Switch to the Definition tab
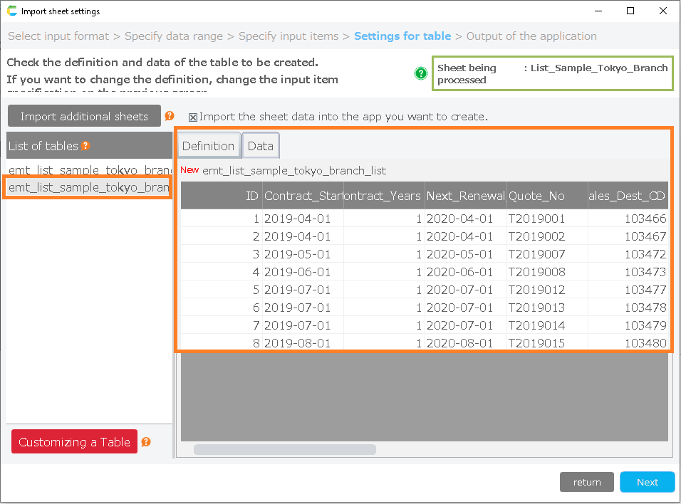Image resolution: width=681 pixels, height=504 pixels. (x=208, y=146)
